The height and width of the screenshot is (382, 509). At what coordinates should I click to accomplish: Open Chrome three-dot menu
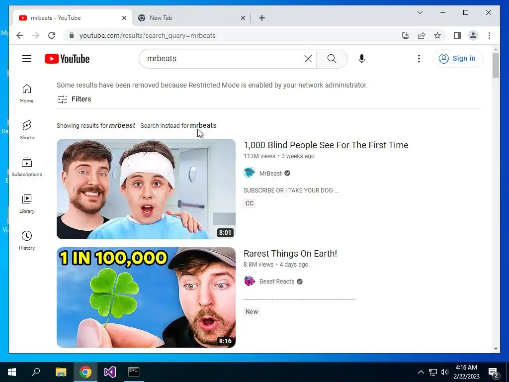(489, 35)
